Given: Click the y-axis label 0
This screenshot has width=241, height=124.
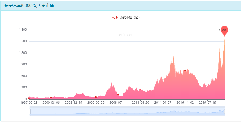Looking at the screenshot, I should (x=26, y=99).
